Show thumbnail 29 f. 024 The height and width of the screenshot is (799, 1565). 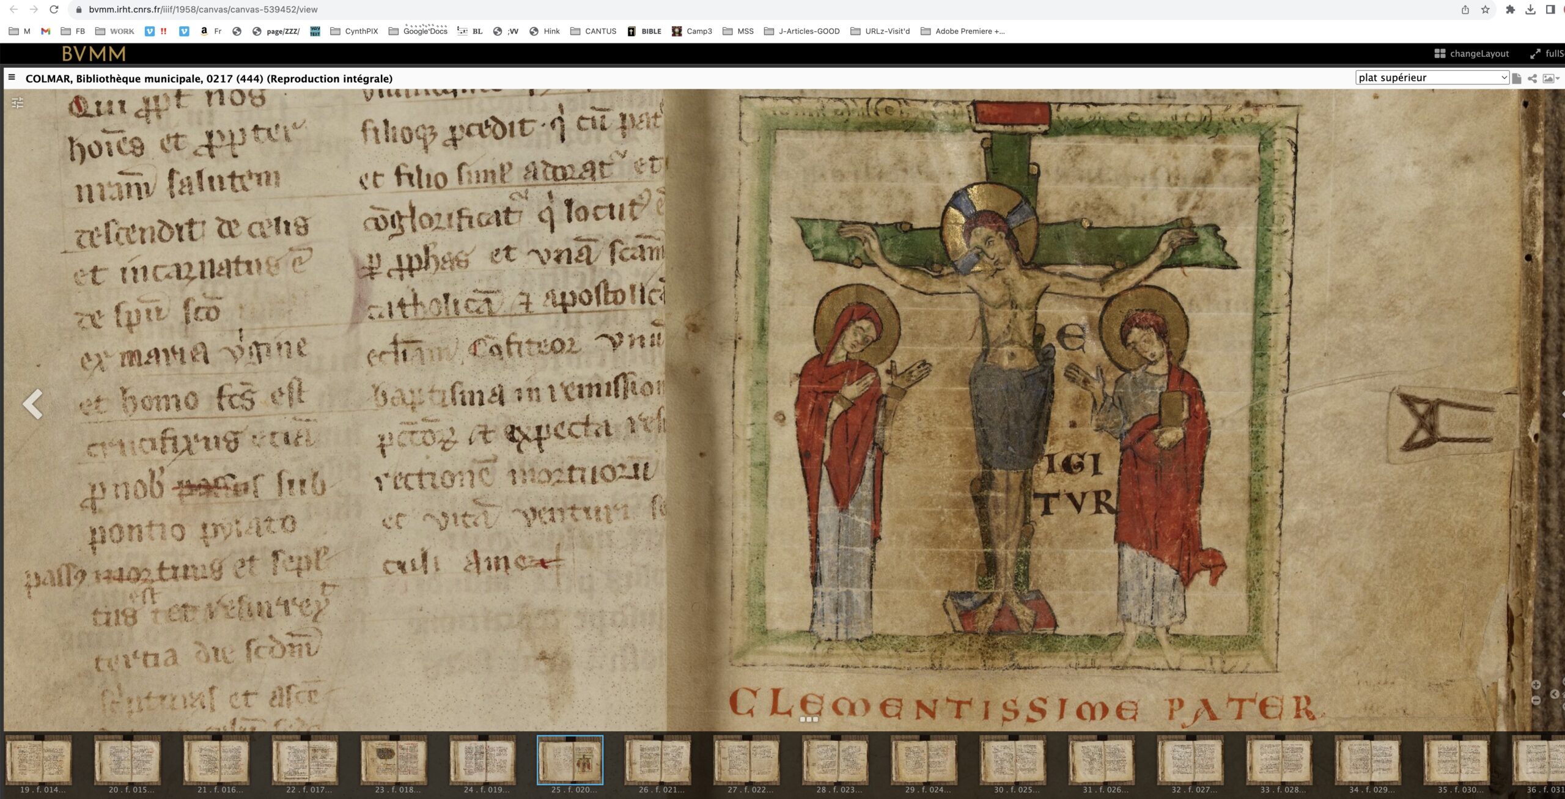(924, 759)
